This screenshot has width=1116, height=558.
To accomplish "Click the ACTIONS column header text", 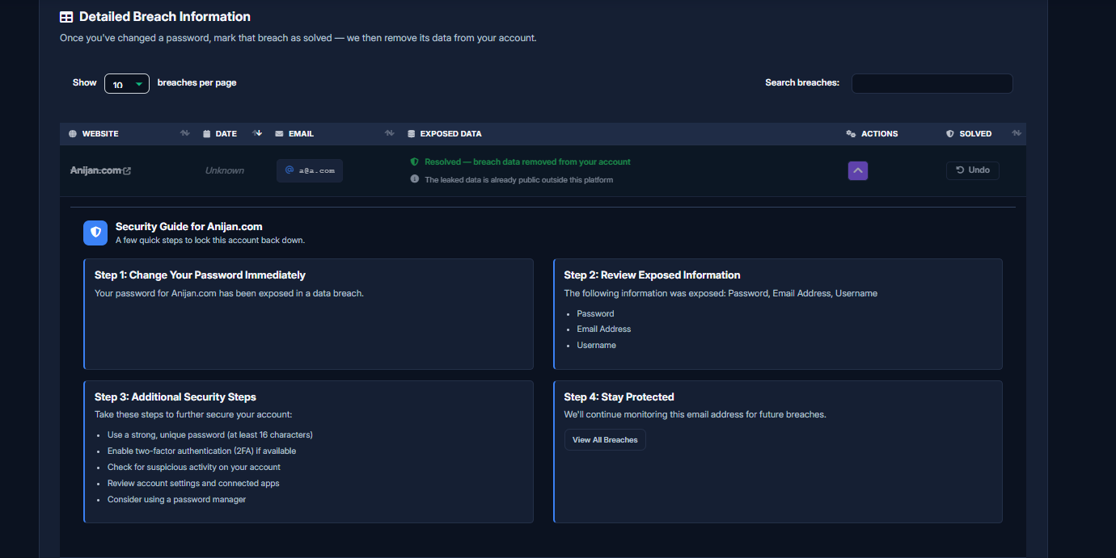I will click(x=880, y=134).
